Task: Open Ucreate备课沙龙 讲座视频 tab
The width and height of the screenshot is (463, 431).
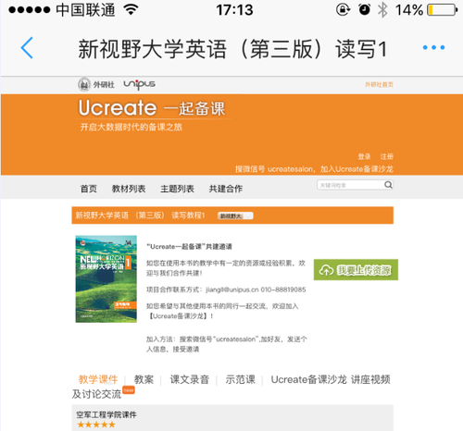Action: [x=331, y=379]
